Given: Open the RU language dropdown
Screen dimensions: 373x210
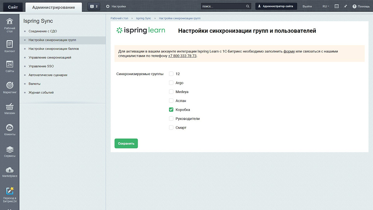Looking at the screenshot, I should 325,6.
